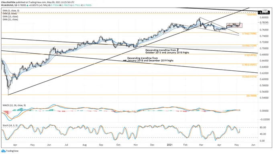Open the USD currency selector
This screenshot has height=154, width=273.
point(265,10)
